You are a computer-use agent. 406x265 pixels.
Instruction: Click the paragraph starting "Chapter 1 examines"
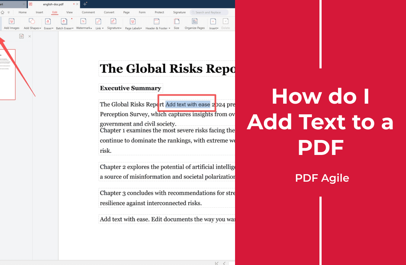pyautogui.click(x=167, y=140)
